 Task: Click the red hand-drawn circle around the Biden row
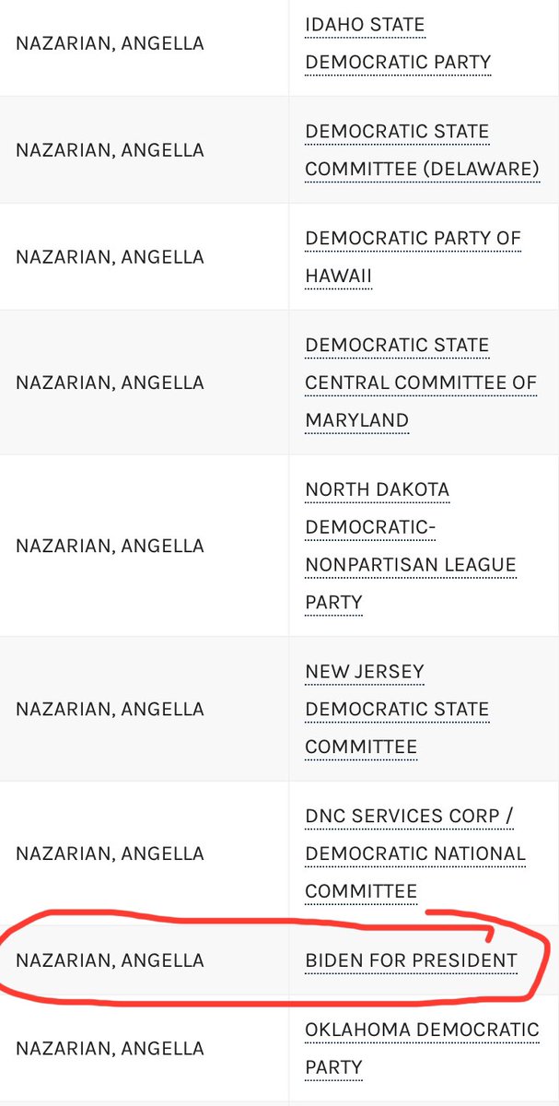(276, 1003)
